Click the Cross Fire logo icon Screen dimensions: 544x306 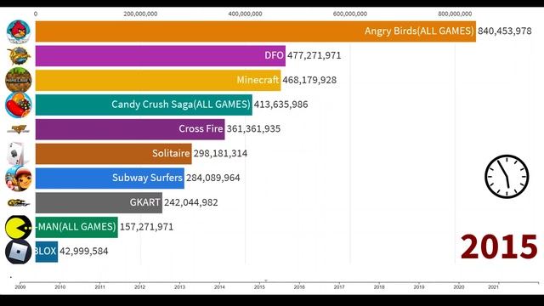tap(19, 129)
